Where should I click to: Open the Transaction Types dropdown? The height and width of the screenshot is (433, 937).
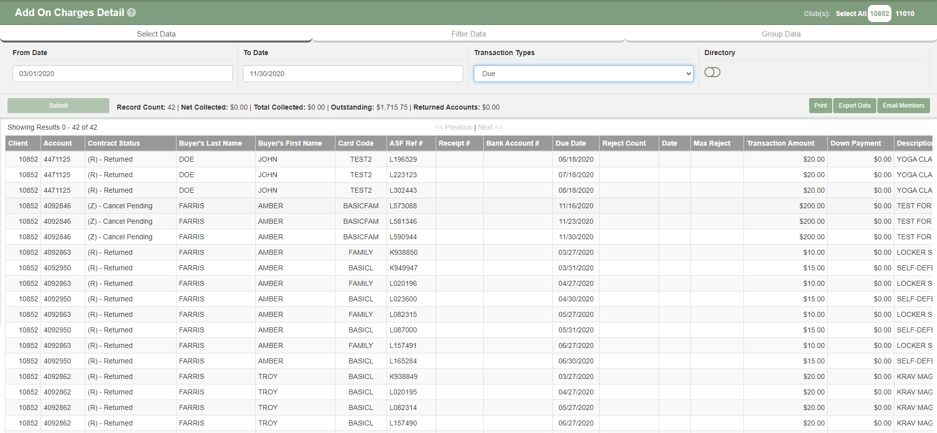584,74
